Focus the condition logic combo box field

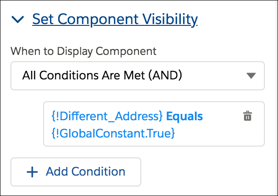(x=138, y=76)
